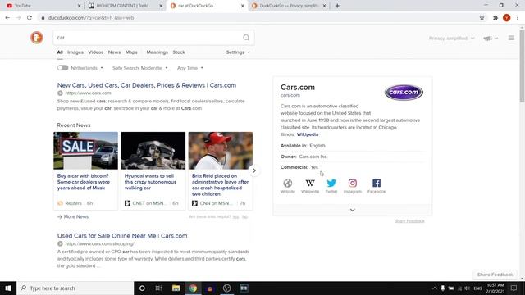Open Any Time filter dropdown
Image resolution: width=525 pixels, height=295 pixels.
(190, 68)
